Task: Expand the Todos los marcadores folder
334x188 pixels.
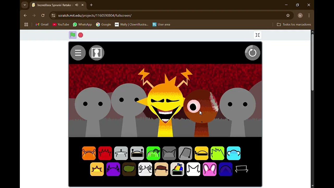Action: point(294,25)
